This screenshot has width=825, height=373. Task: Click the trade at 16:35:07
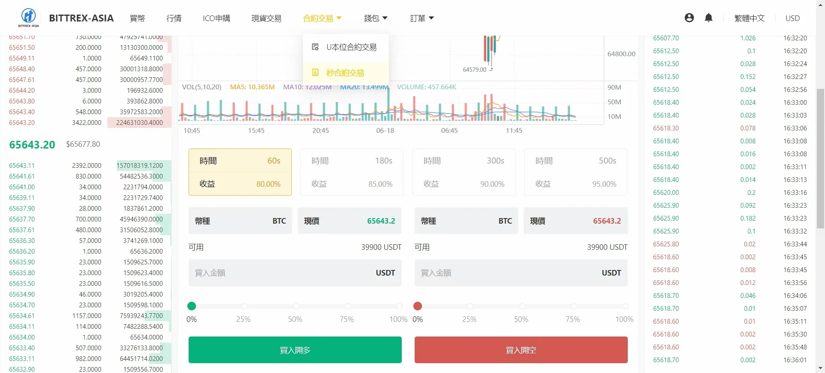click(x=730, y=308)
